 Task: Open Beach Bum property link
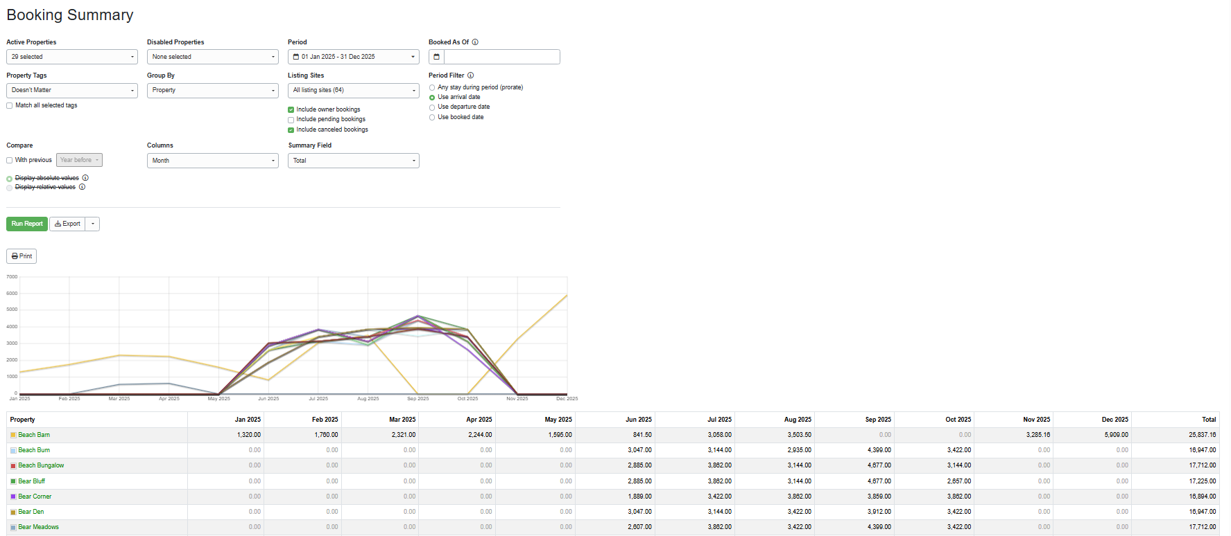coord(34,450)
